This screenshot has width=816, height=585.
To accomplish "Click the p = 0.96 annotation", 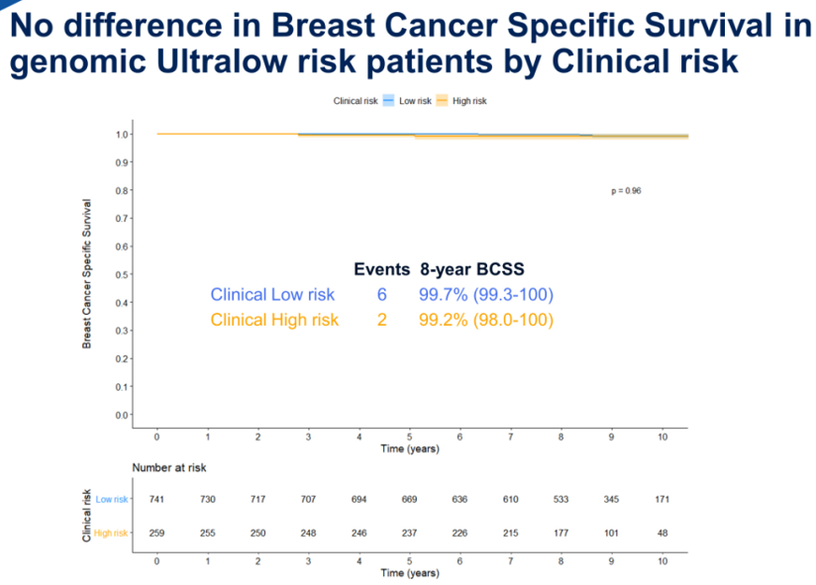I will [x=626, y=190].
